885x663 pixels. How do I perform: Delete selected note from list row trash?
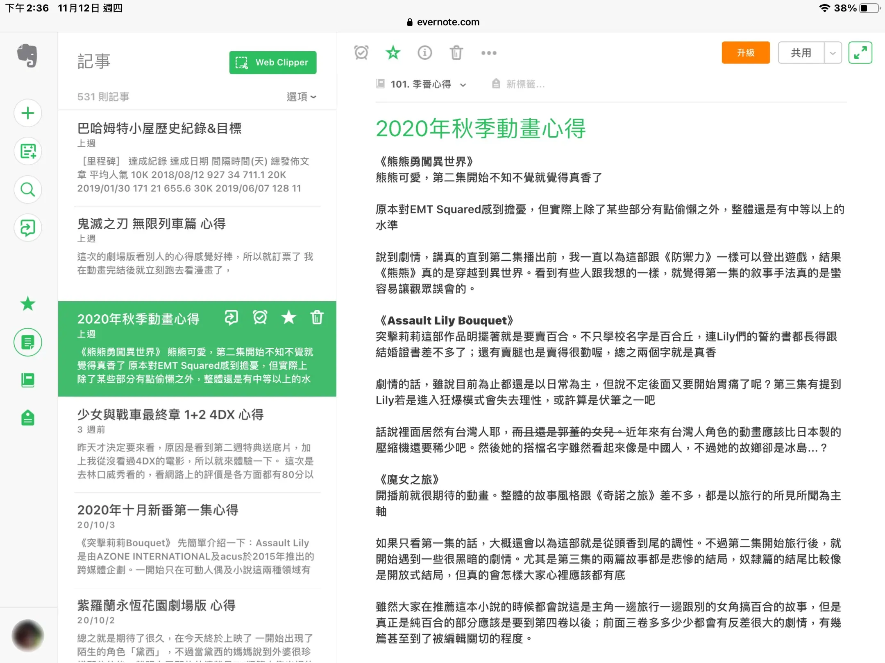tap(317, 317)
